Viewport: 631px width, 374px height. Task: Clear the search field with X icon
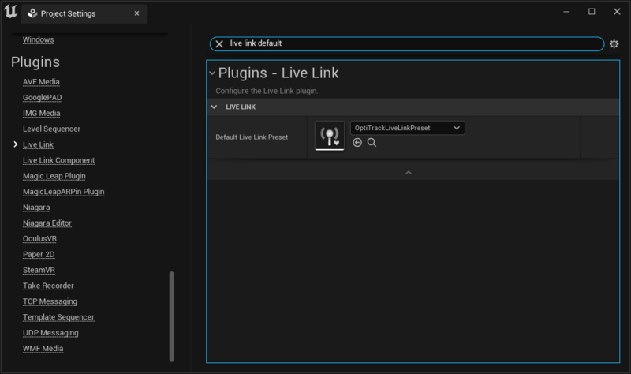(x=219, y=44)
